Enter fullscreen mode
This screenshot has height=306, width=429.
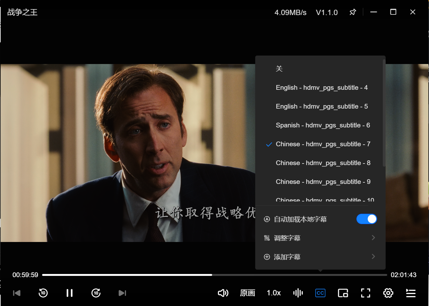366,293
